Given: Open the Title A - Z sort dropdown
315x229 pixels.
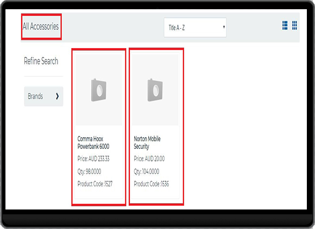Looking at the screenshot, I should point(195,28).
